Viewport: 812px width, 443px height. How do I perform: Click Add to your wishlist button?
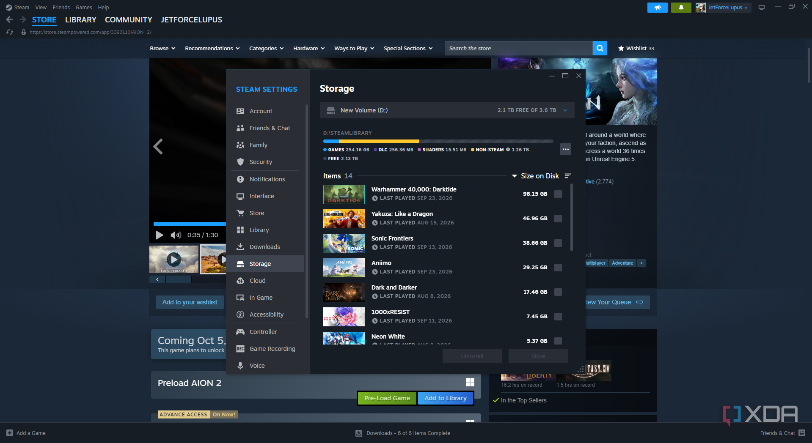tap(190, 302)
